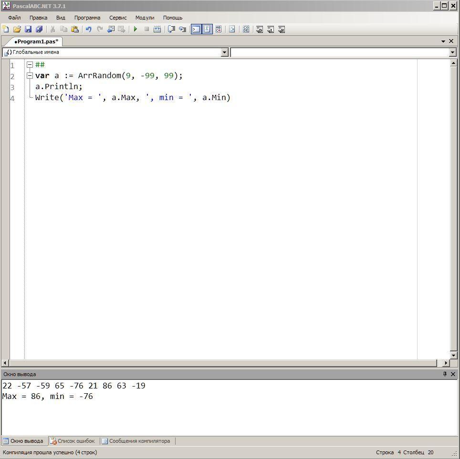460x459 pixels.
Task: Click the toolbar icon labeled R
Action: click(282, 29)
